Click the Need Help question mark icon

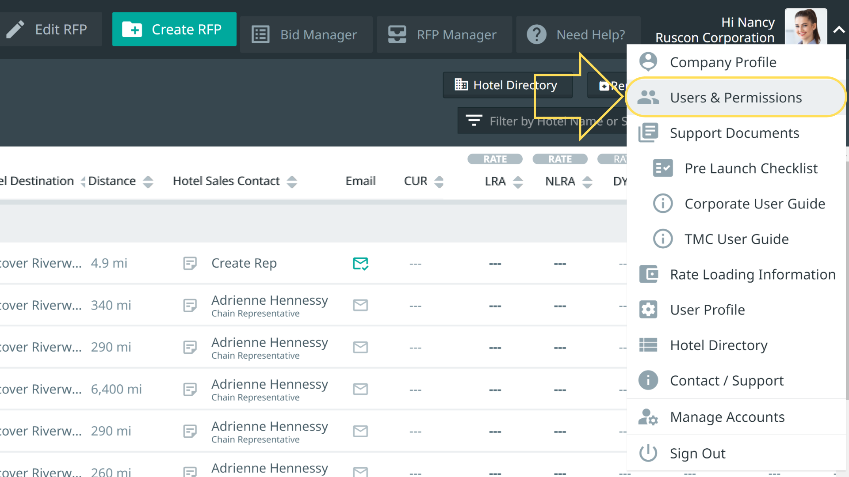(536, 34)
